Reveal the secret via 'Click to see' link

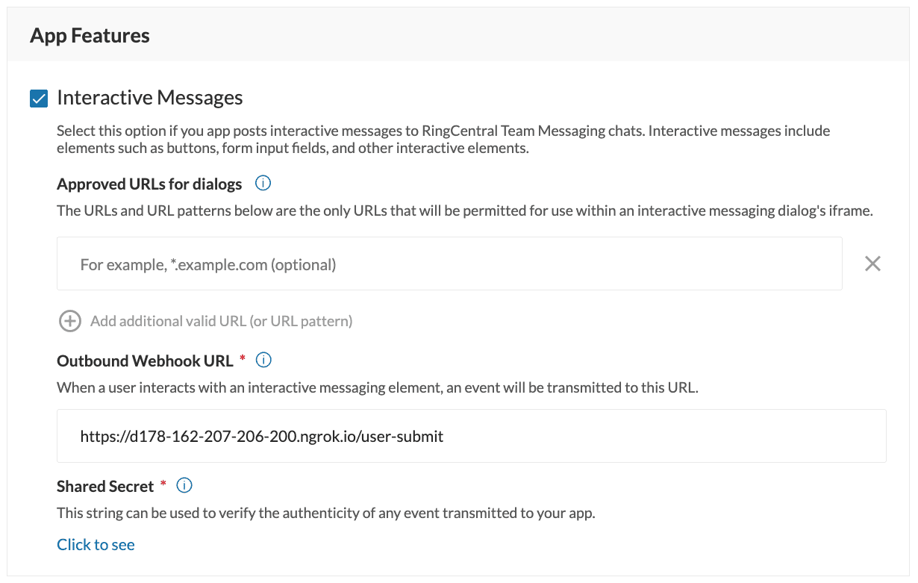tap(96, 545)
